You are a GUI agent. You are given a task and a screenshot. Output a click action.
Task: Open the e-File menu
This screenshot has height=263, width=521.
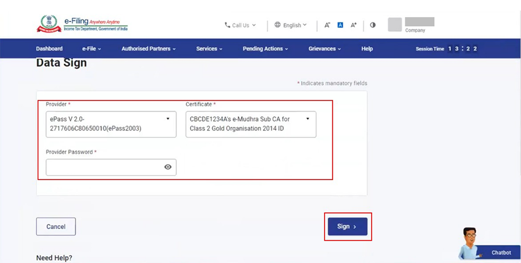coord(92,48)
